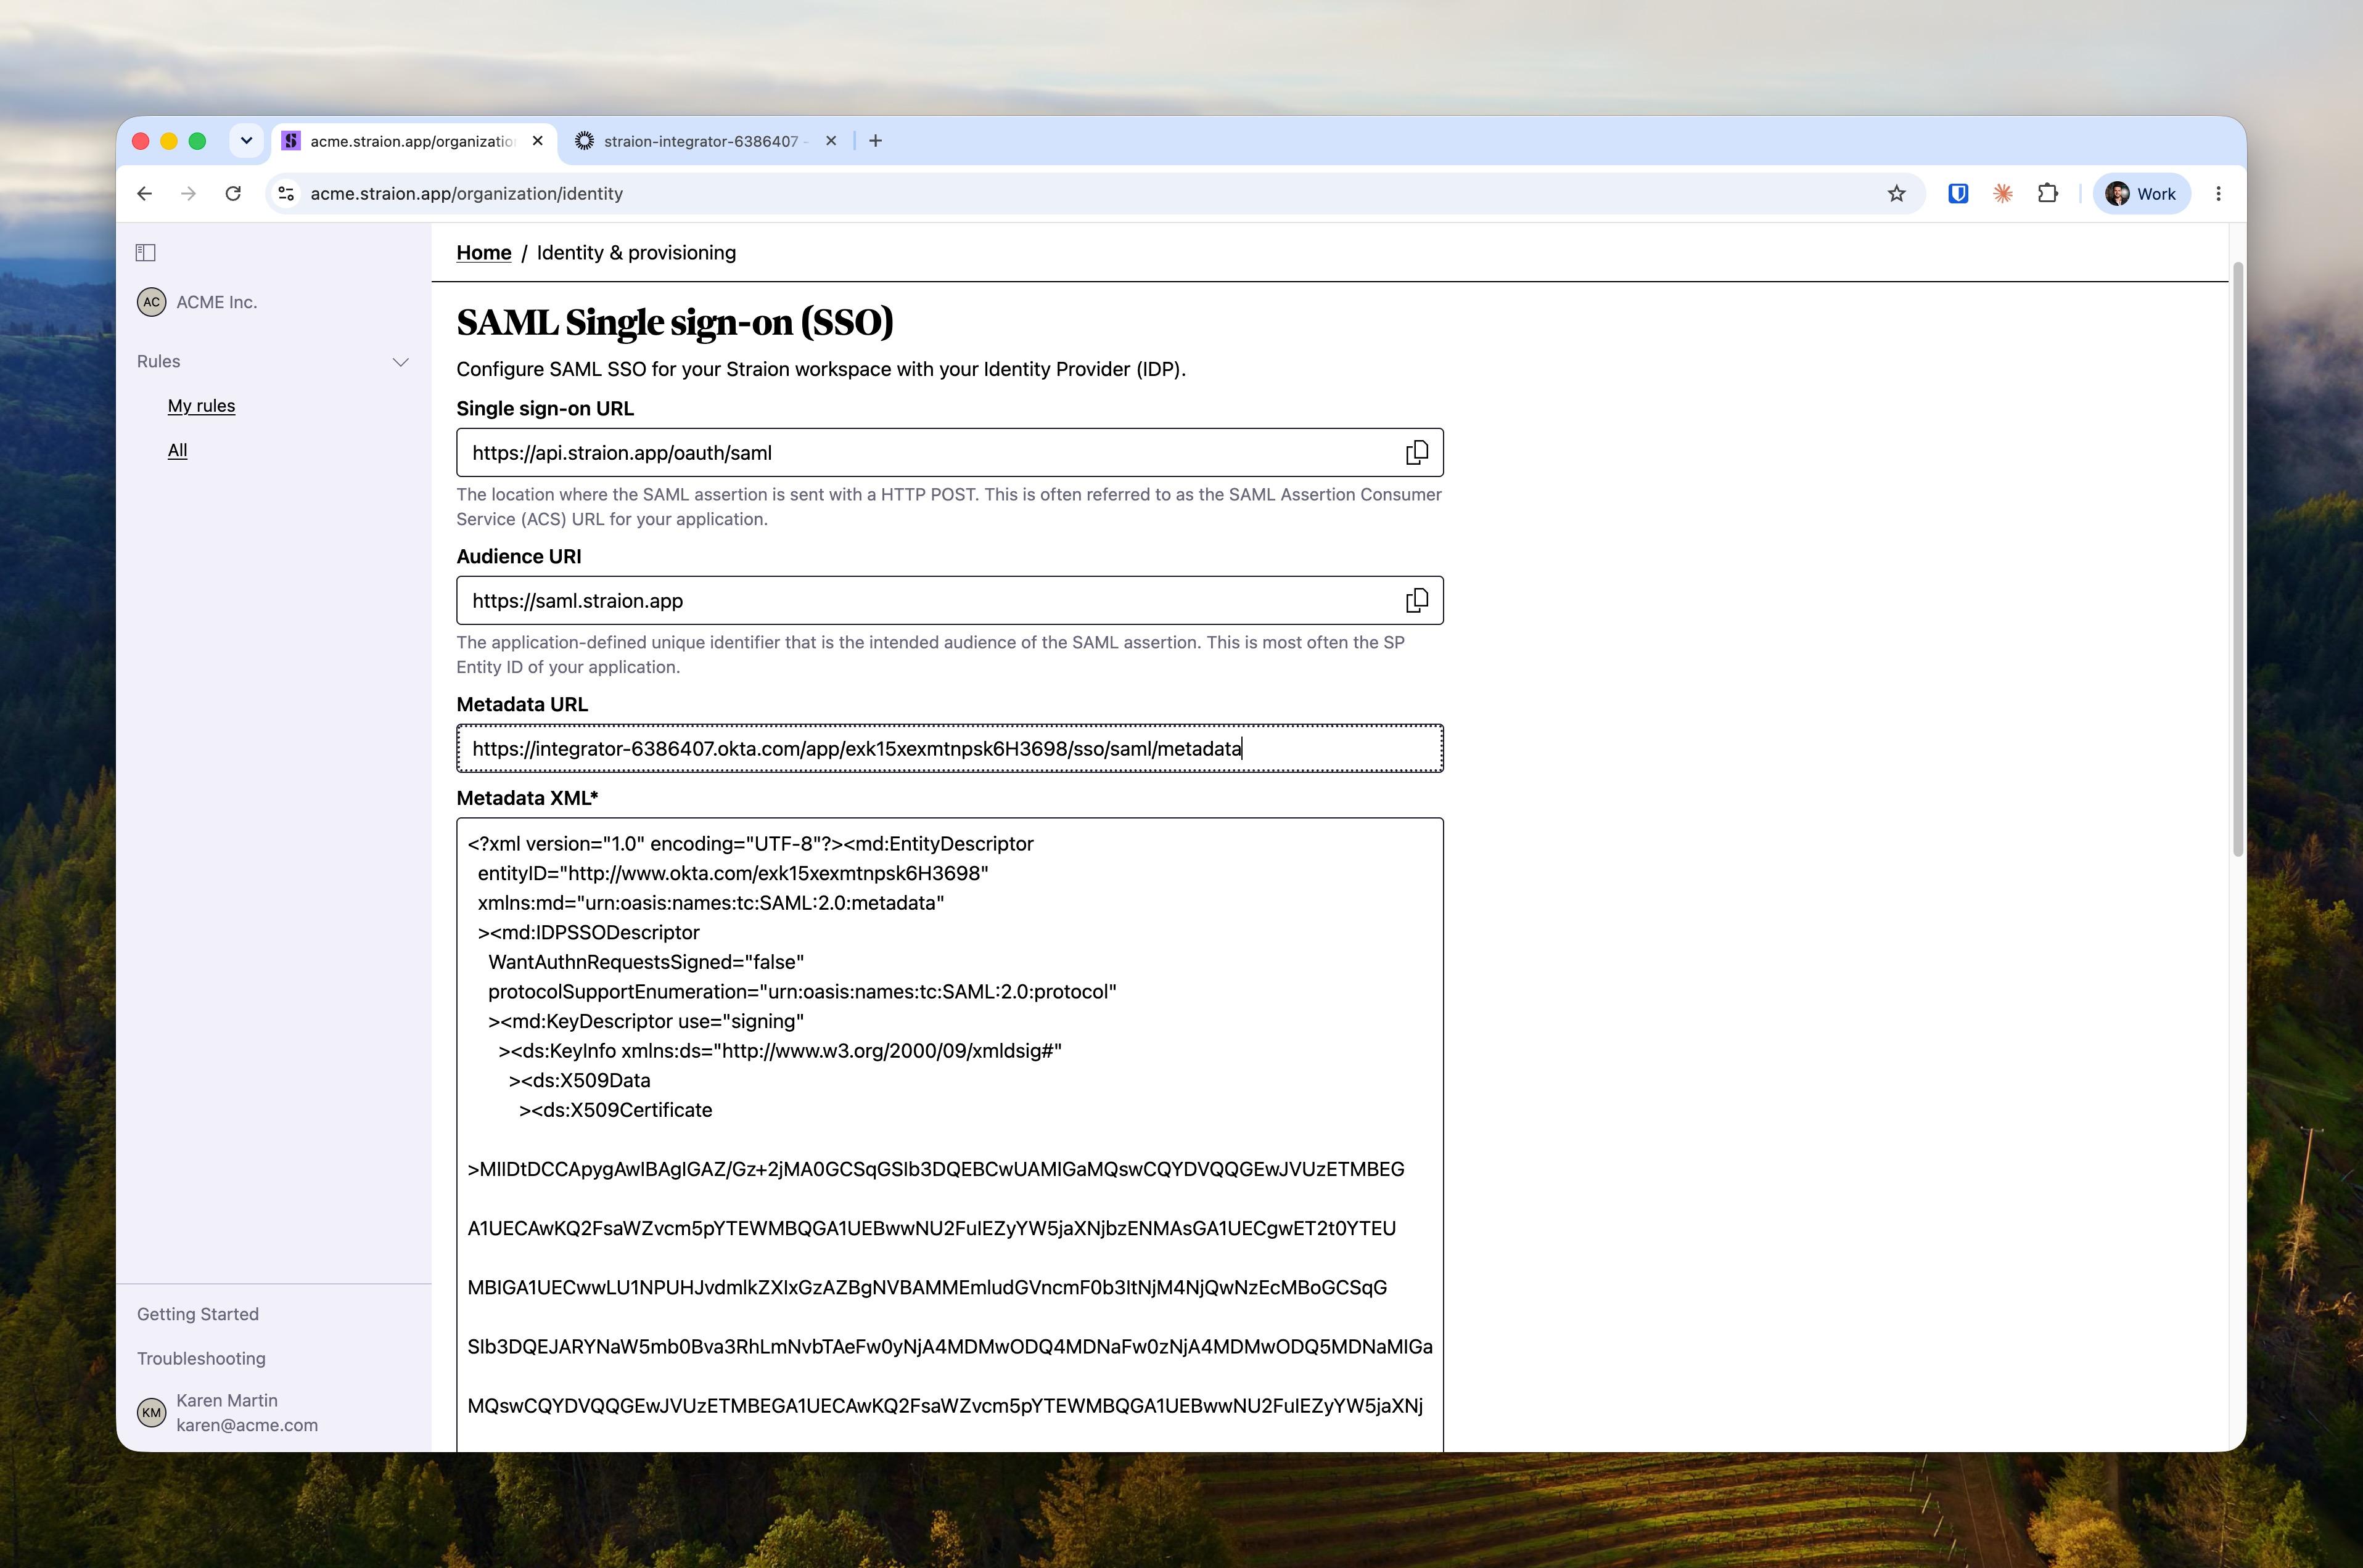This screenshot has height=1568, width=2363.
Task: Toggle the sidebar panel icon
Action: pyautogui.click(x=146, y=253)
